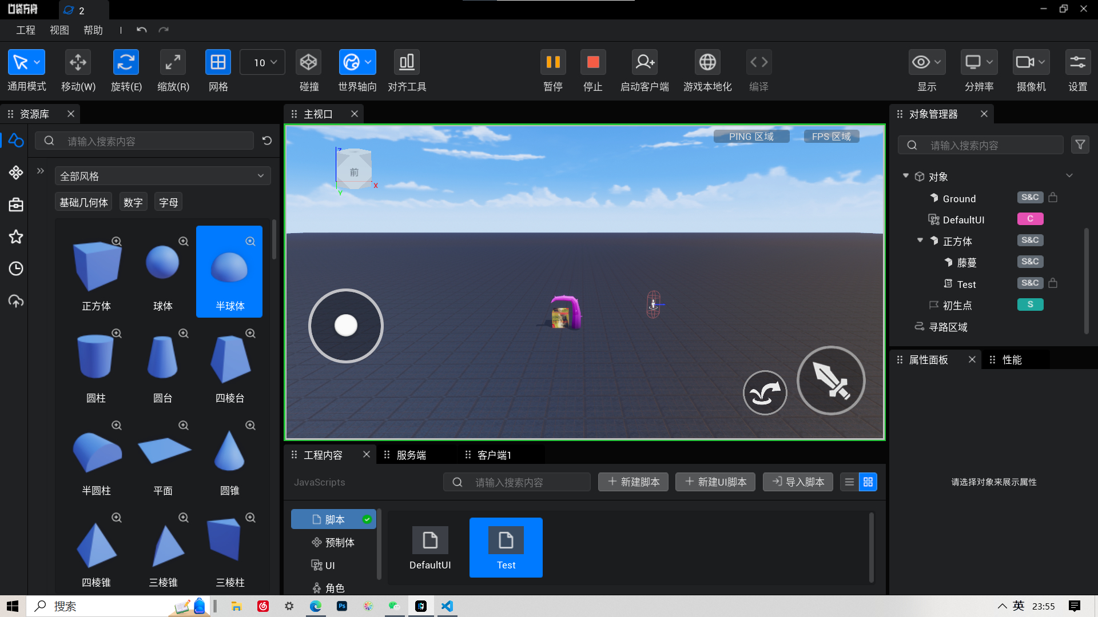The width and height of the screenshot is (1098, 617).
Task: Activate the Rotate (E) tool
Action: (126, 62)
